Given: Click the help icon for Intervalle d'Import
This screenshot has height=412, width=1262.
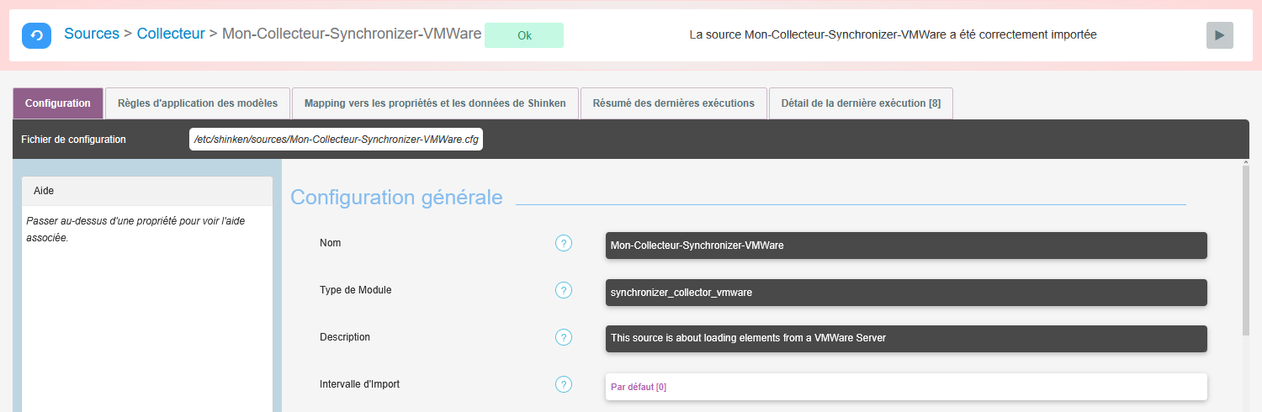Looking at the screenshot, I should (564, 384).
